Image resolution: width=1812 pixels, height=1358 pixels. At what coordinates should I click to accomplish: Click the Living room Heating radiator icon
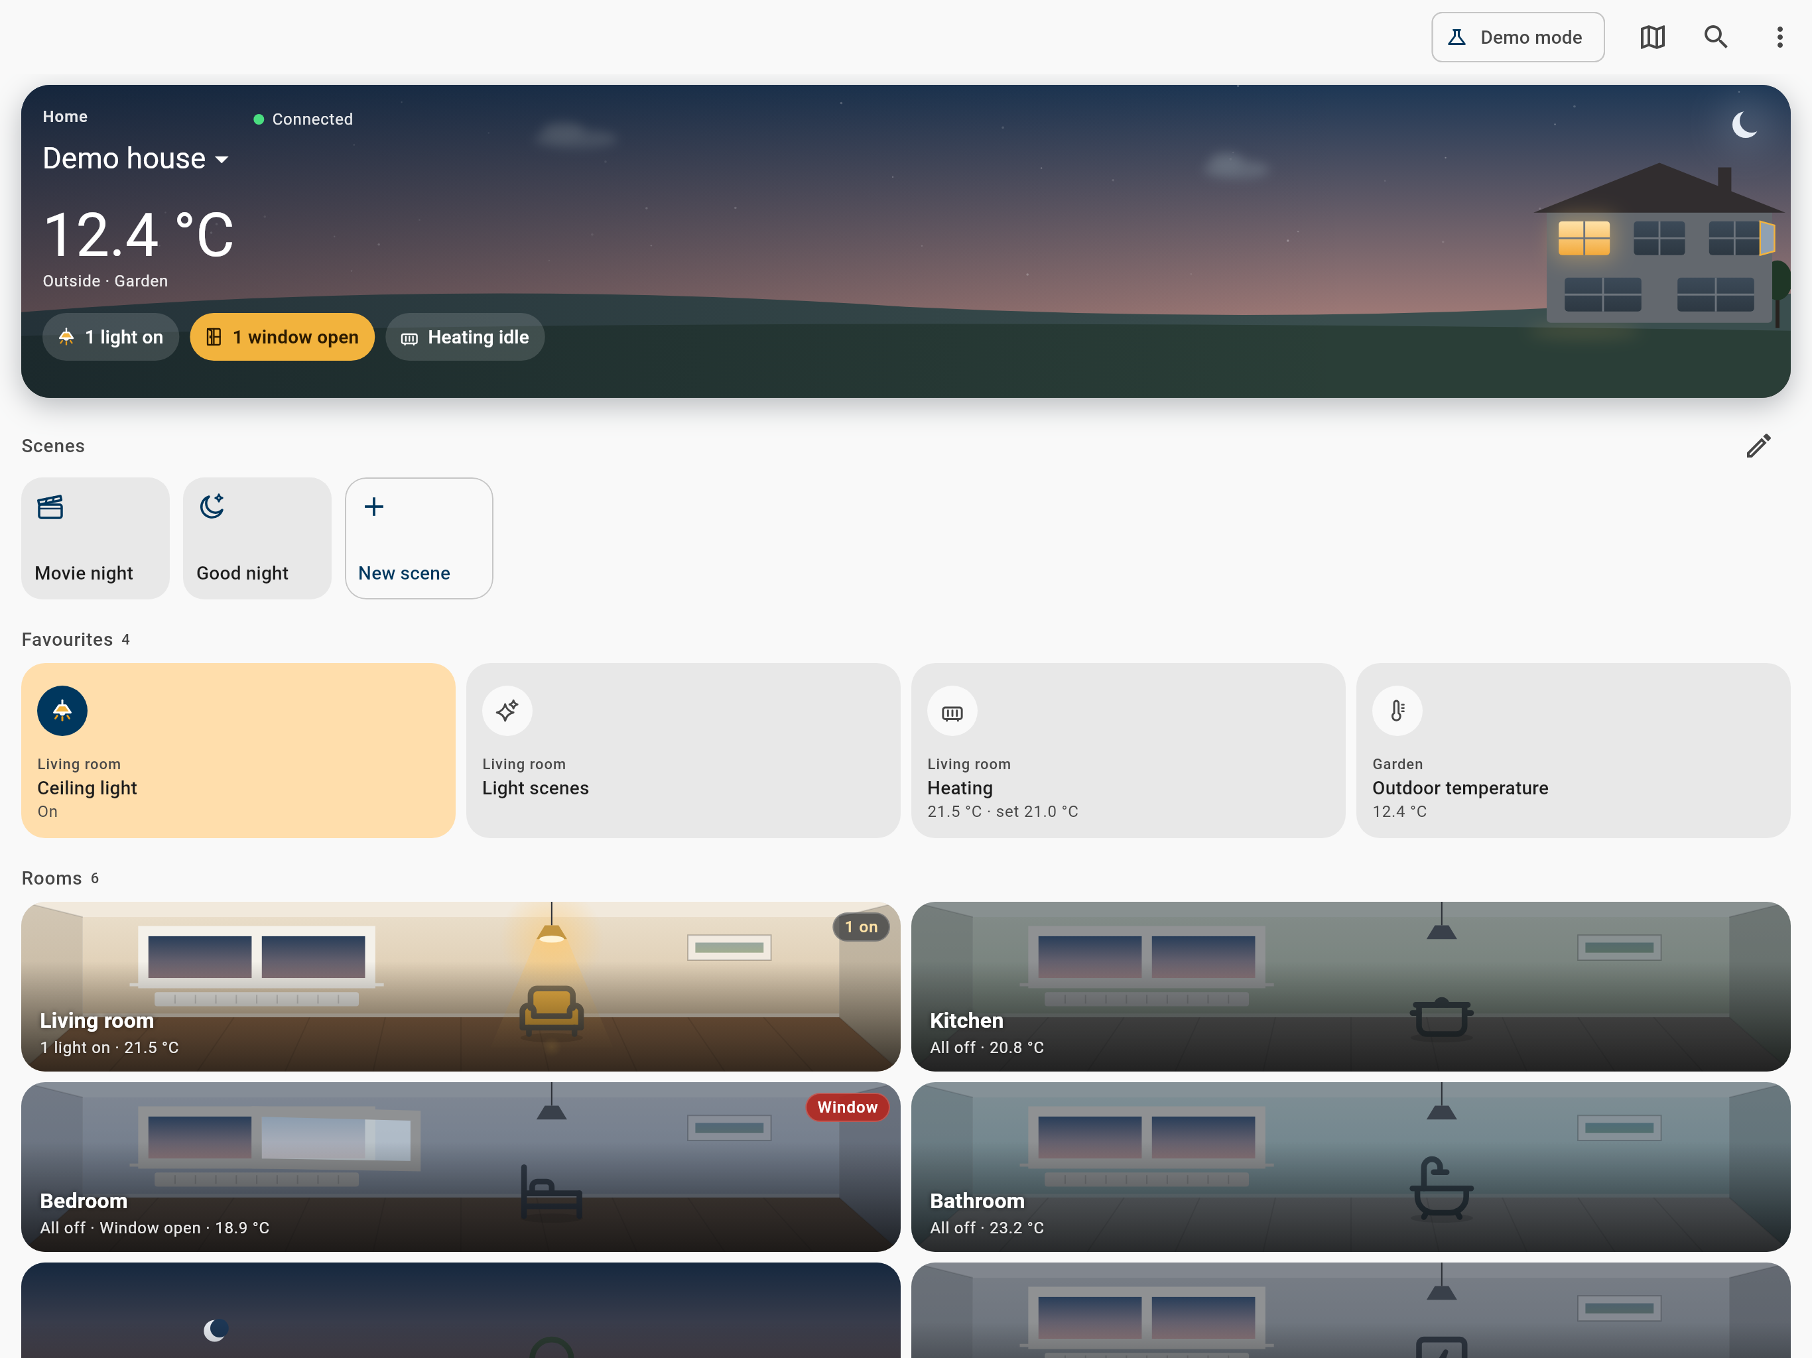coord(952,710)
